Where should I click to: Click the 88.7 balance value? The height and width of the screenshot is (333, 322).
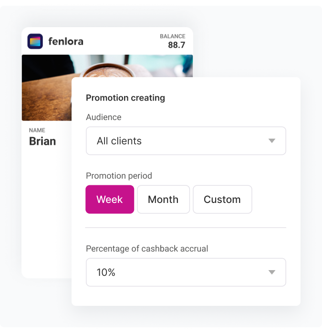[177, 45]
